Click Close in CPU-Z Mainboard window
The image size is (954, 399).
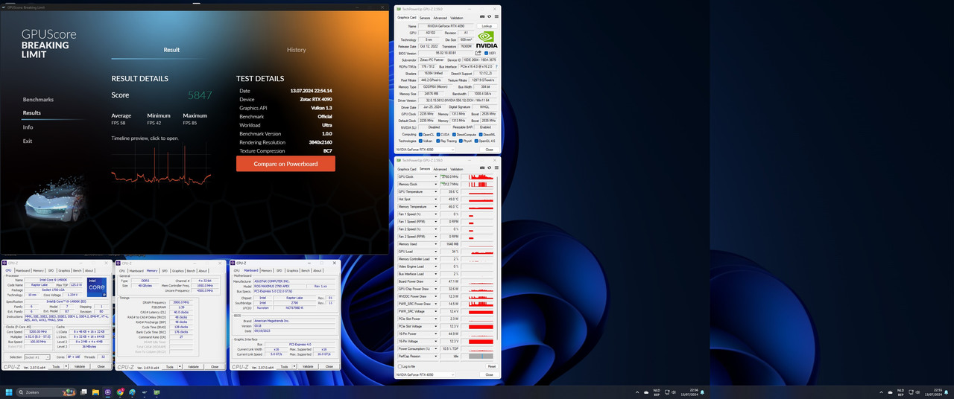[329, 366]
